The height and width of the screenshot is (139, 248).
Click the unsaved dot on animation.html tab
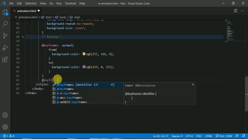click(x=39, y=11)
